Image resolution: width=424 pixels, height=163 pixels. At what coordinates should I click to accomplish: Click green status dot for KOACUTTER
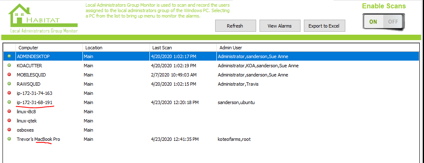(10, 65)
